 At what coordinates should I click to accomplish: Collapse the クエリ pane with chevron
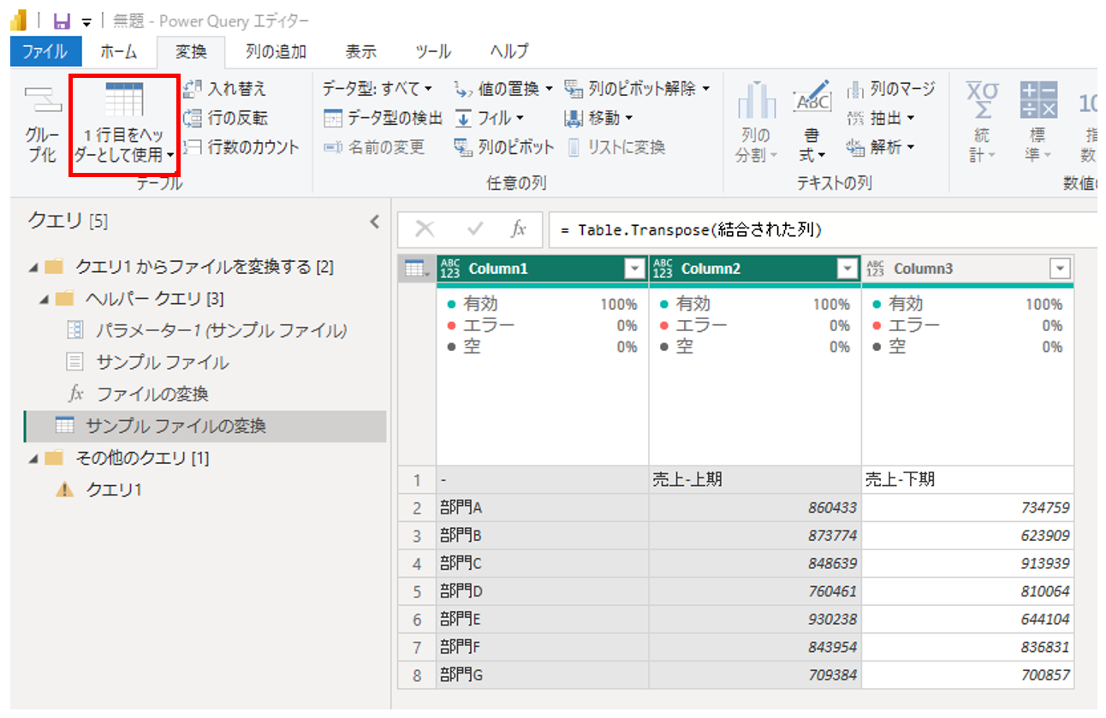[374, 222]
